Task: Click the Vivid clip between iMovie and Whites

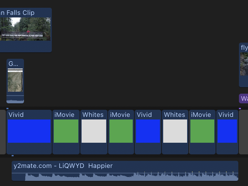Action: point(148,131)
